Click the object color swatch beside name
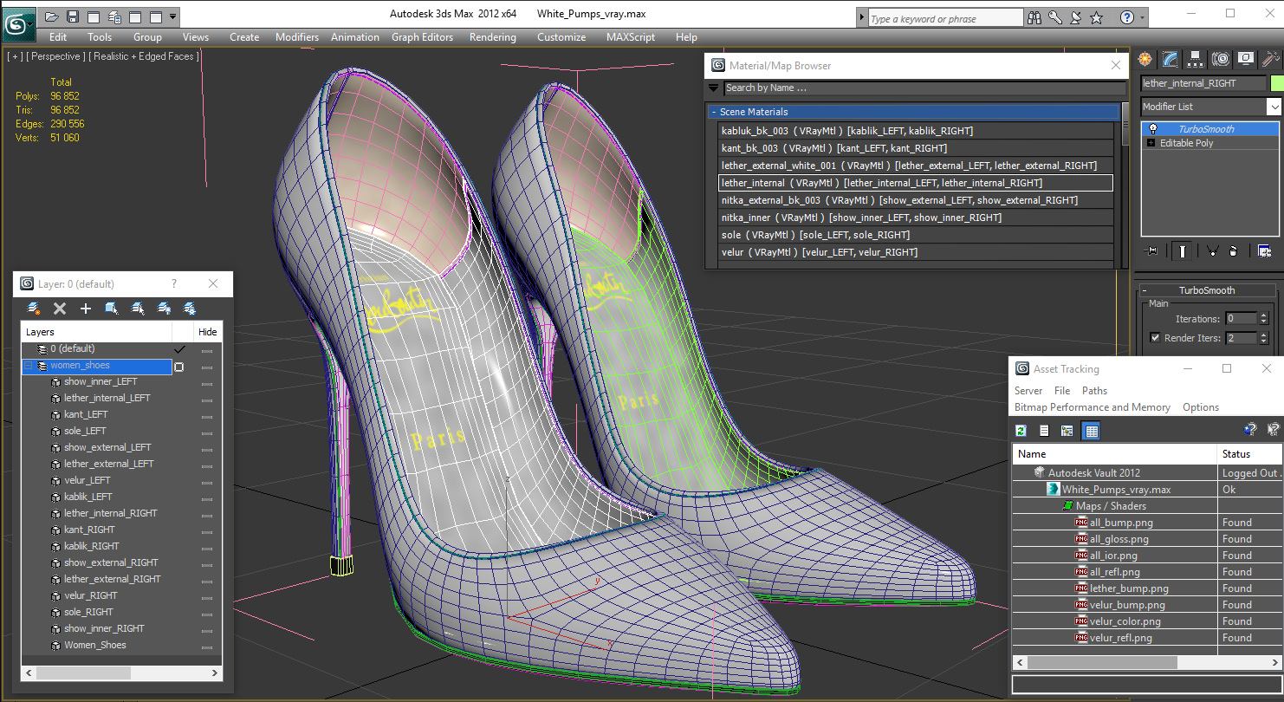1284x702 pixels. (1275, 83)
